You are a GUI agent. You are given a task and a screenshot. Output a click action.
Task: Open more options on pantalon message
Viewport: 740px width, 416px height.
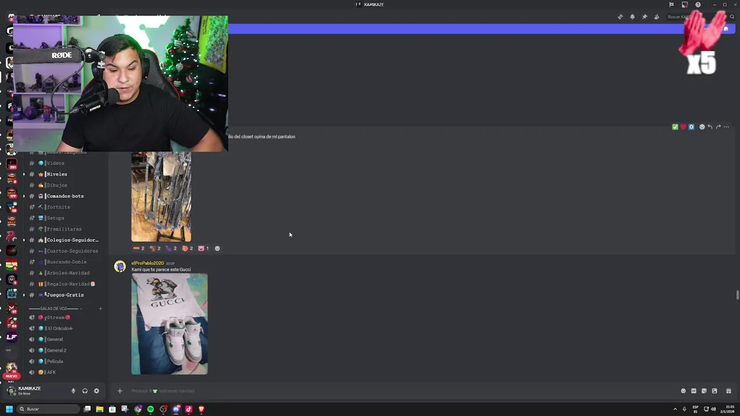[727, 127]
